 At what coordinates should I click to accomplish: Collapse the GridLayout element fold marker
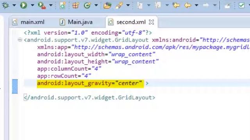coord(20,40)
